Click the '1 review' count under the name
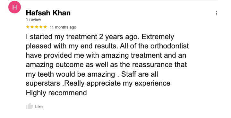Image resolution: width=231 pixels, height=118 pixels. [33, 20]
